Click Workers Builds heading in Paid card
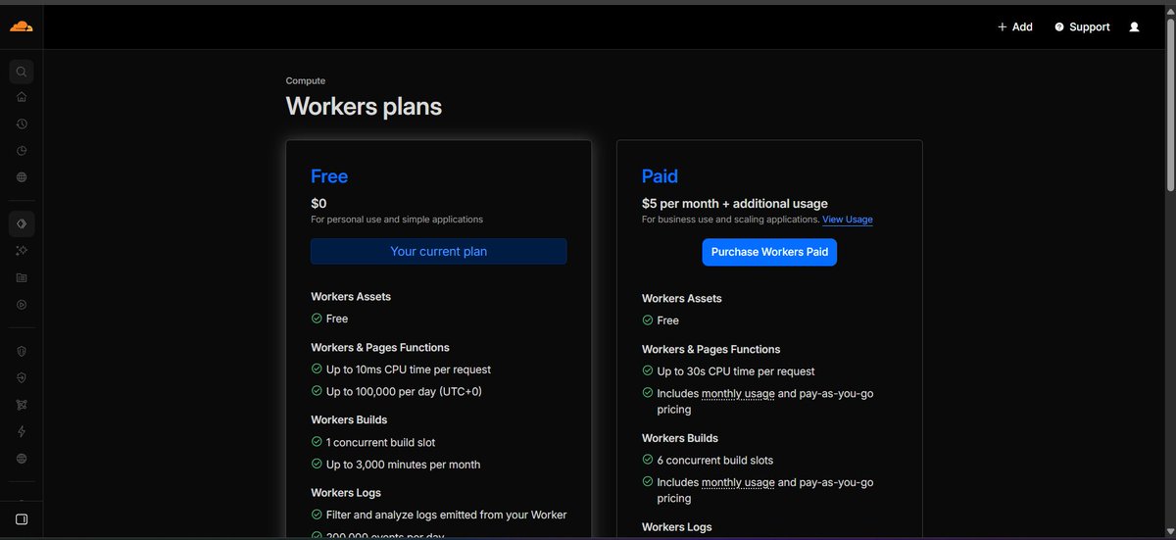Image resolution: width=1176 pixels, height=540 pixels. 680,438
